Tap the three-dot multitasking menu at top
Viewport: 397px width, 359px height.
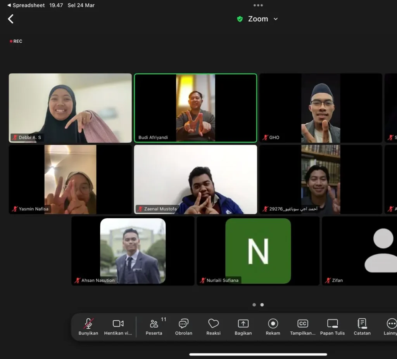258,5
